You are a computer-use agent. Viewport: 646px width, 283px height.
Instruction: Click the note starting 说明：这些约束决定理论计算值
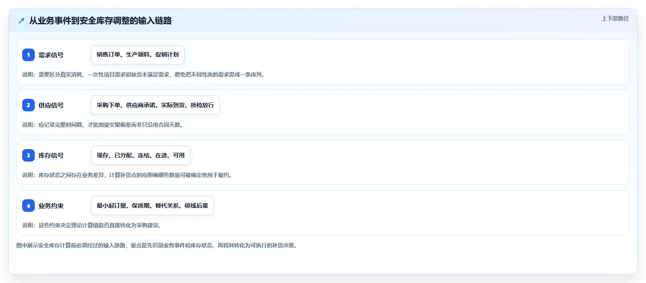pos(92,225)
